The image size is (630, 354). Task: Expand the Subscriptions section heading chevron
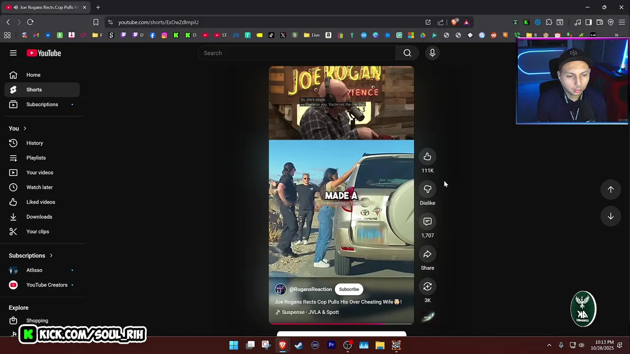point(51,256)
